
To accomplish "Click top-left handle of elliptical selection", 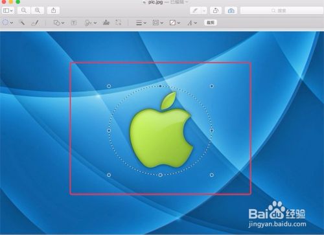I will 109,86.
